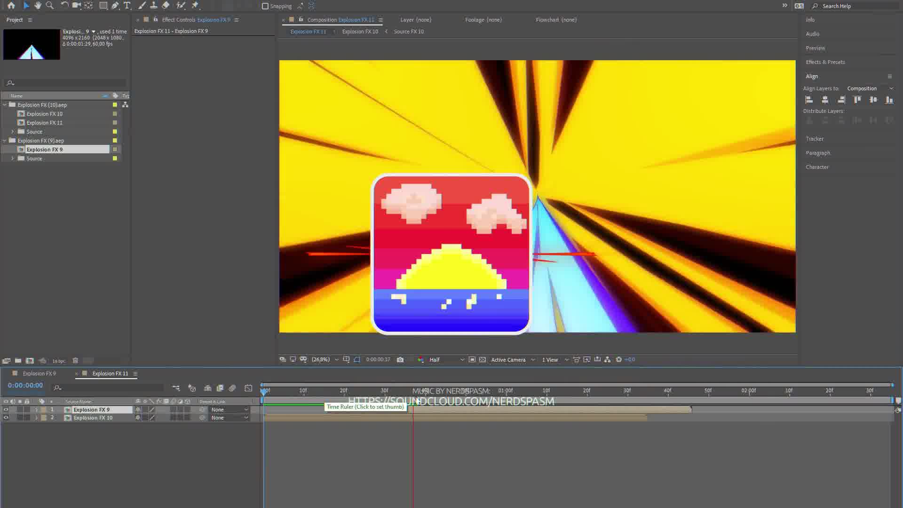Collapse the Explosion FX (10).aep folder
Screen dimensions: 903x508
click(5, 105)
